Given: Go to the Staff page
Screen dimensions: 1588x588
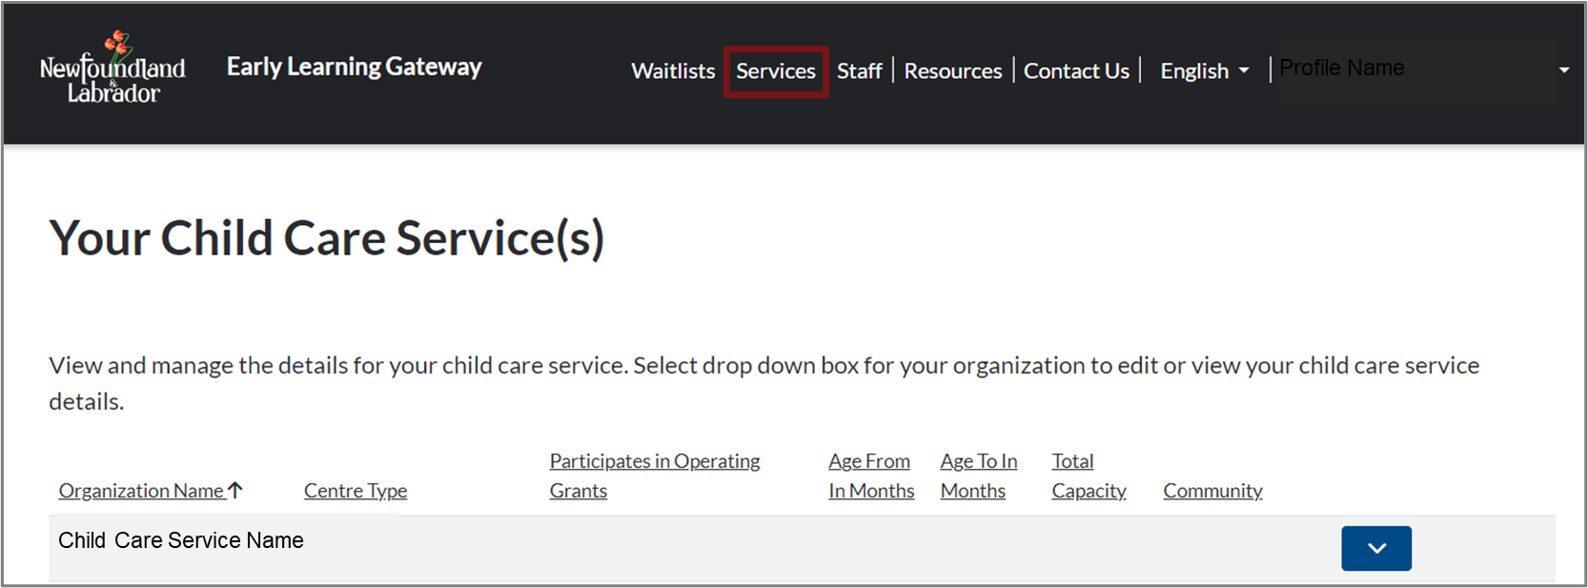Looking at the screenshot, I should 859,71.
